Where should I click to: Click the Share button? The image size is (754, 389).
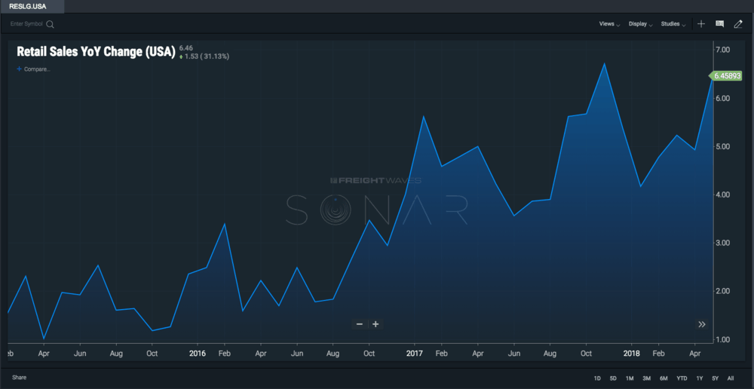coord(20,378)
